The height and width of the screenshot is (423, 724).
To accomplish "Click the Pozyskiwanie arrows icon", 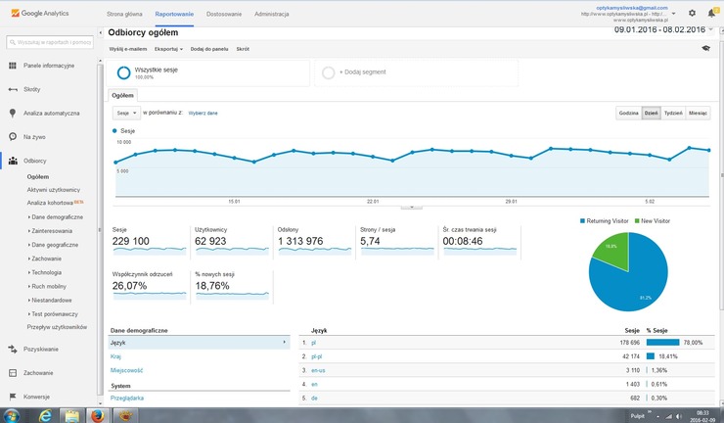I will [13, 349].
